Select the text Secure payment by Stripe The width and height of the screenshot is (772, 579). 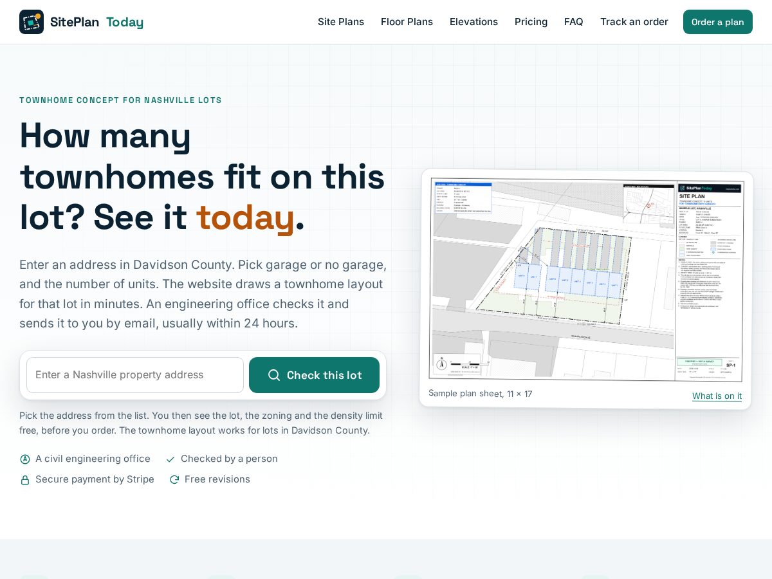coord(95,479)
